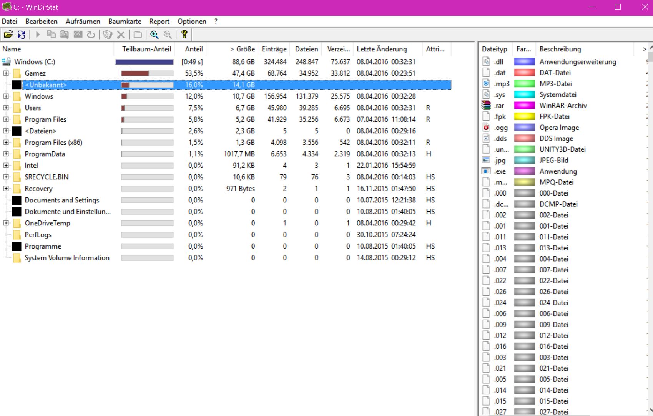Sort by the Anteil column header
653x416 pixels.
point(190,49)
